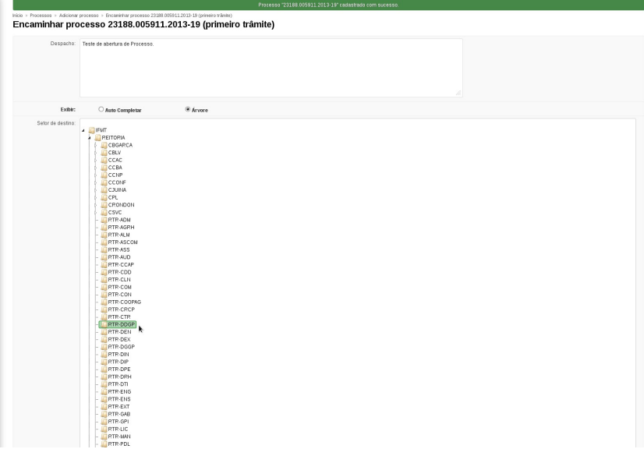Click the REITORIA folder icon
This screenshot has height=449, width=644.
coord(97,138)
